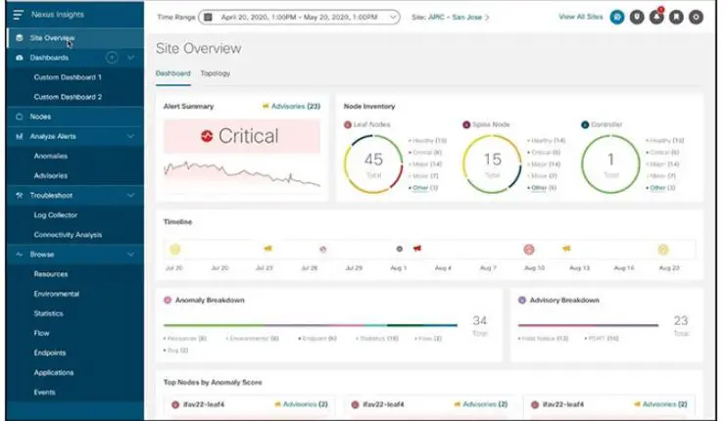
Task: Open the Nexus Insights hamburger menu
Action: point(18,15)
